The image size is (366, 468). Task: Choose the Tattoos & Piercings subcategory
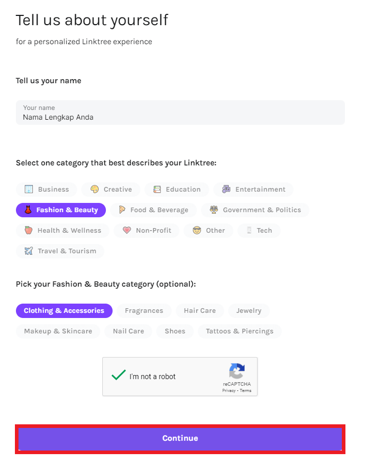click(x=240, y=331)
